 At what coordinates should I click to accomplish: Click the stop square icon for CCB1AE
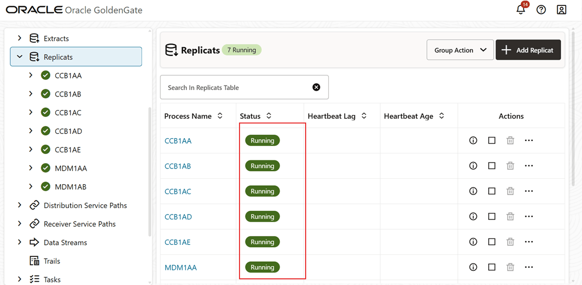click(492, 242)
